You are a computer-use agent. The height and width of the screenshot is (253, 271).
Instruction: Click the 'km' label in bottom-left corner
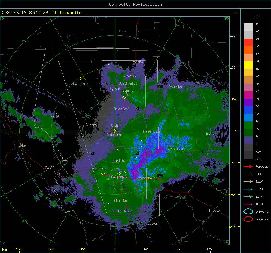click(4, 250)
